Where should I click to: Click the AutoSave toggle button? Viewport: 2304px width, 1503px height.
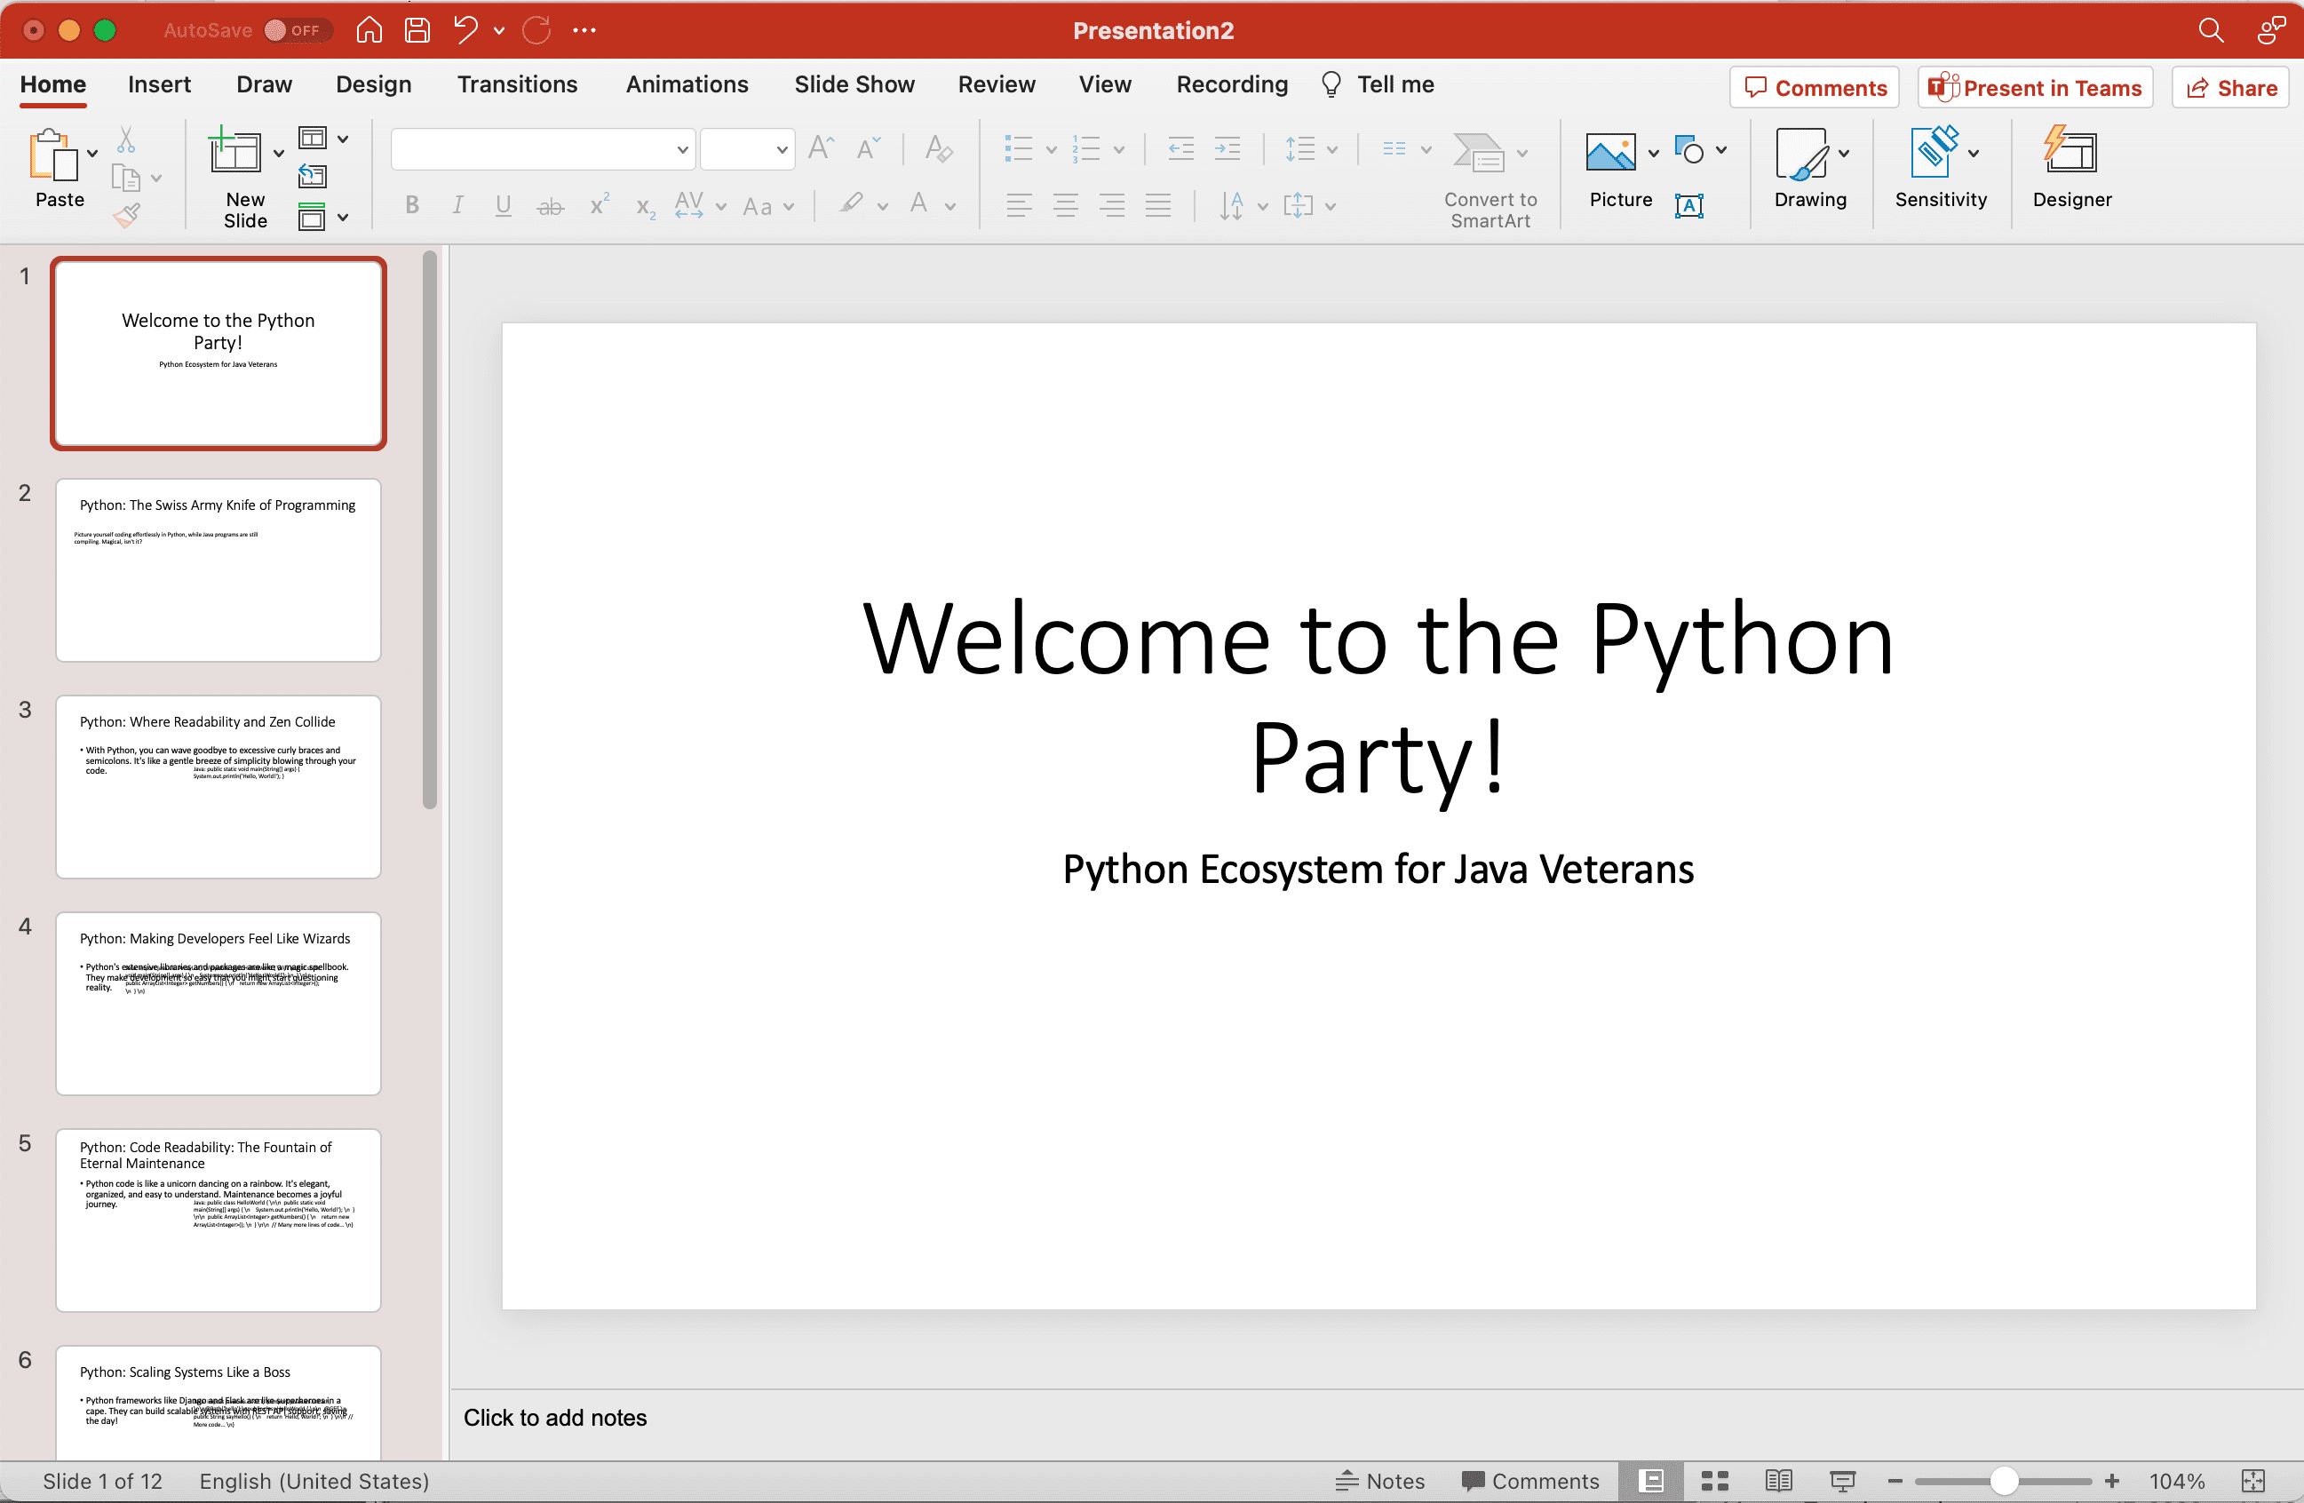point(294,28)
